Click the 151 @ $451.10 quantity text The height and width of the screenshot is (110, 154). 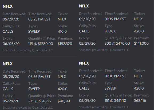pyautogui.click(x=115, y=100)
